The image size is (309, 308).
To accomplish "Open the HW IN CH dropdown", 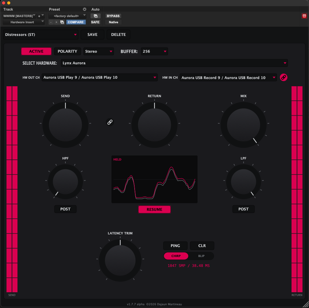I will [x=228, y=78].
